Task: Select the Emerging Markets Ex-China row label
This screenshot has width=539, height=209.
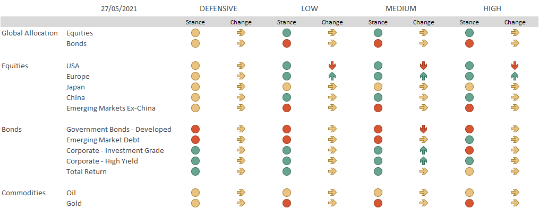Action: [x=110, y=108]
